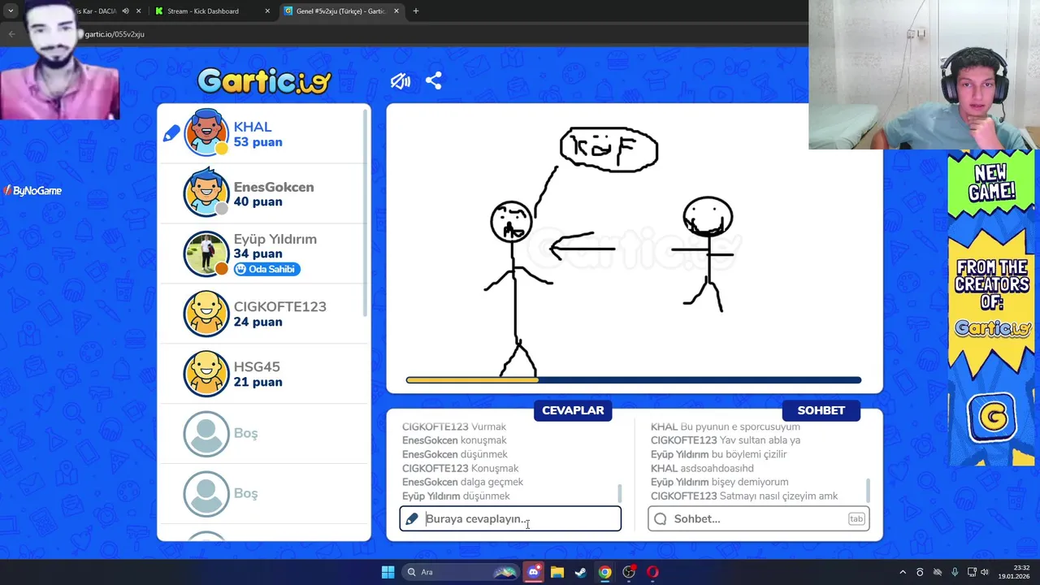This screenshot has height=585, width=1040.
Task: Click the answers panel scrollbar
Action: coord(620,492)
